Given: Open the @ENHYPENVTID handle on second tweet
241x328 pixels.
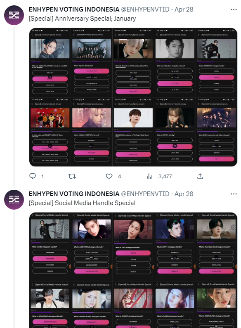Looking at the screenshot, I should [x=145, y=193].
